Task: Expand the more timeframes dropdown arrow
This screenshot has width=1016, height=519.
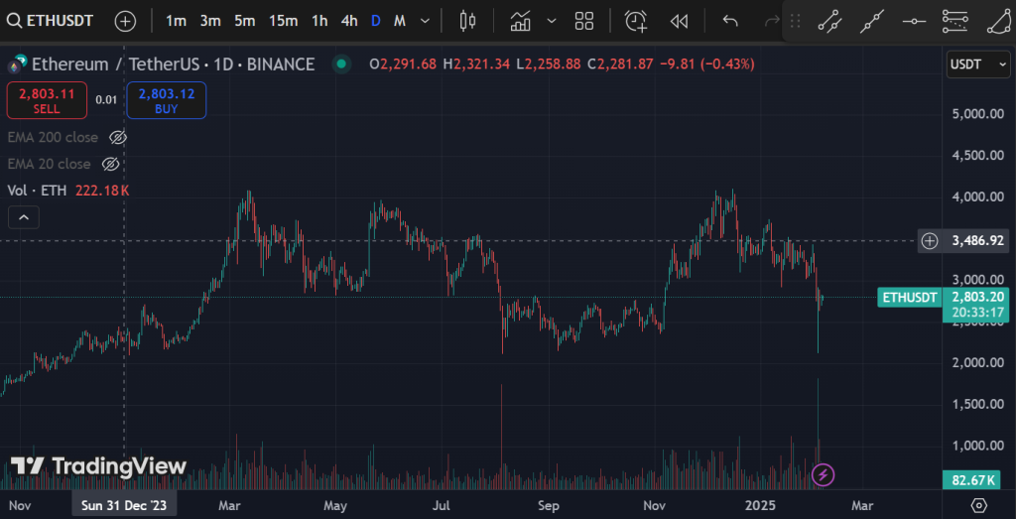Action: [x=426, y=21]
